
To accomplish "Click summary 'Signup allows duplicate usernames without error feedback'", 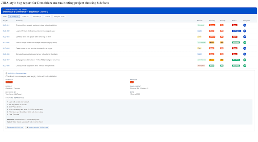I will (x=37, y=54).
